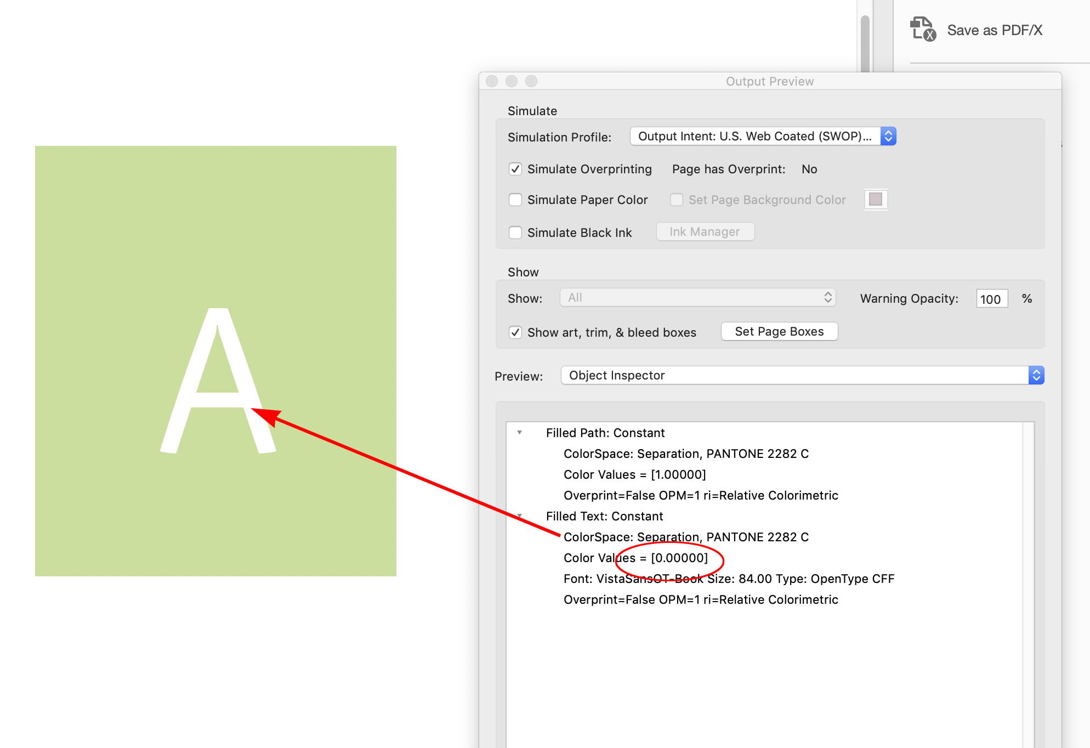This screenshot has width=1090, height=748.
Task: Select the Filled Path: Constant list item
Action: coord(606,433)
